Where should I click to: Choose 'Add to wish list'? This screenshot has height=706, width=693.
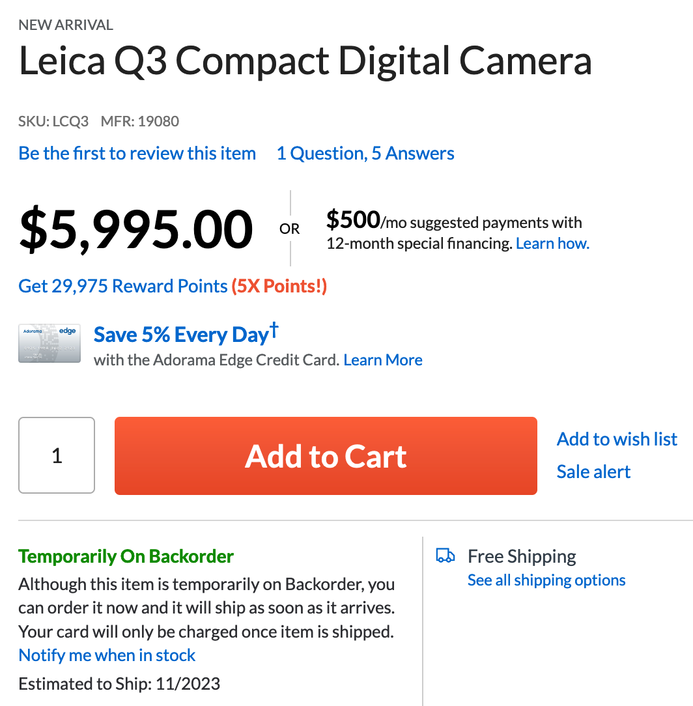pyautogui.click(x=617, y=439)
